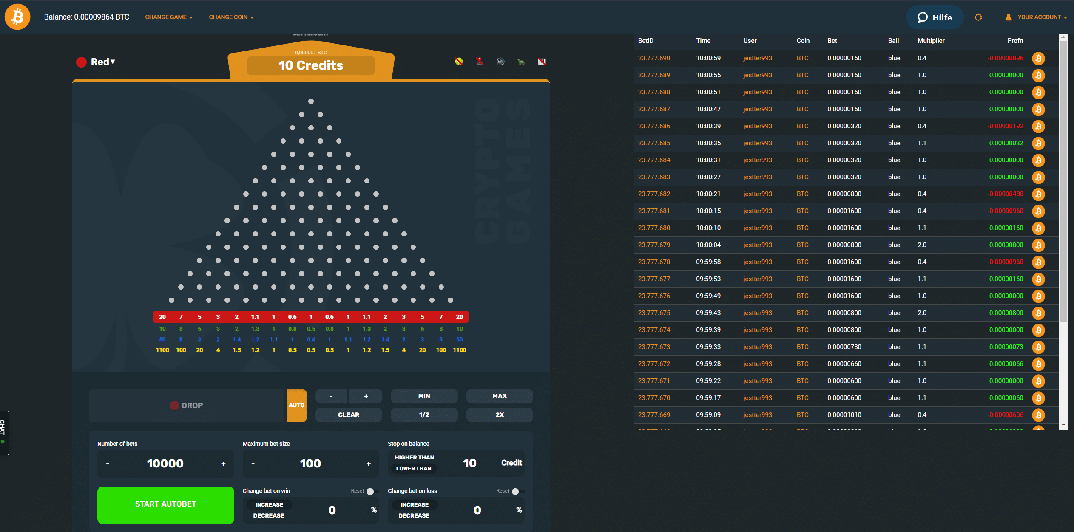Click Bitcoin coin icon for bet 23.777.677
Viewport: 1074px width, 532px height.
coord(1038,279)
